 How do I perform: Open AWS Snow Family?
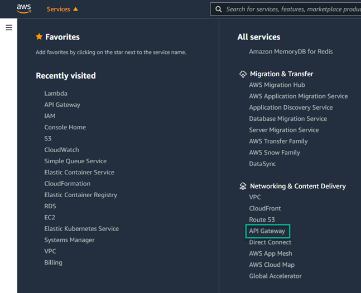tap(275, 153)
